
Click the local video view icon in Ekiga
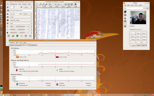click(x=125, y=12)
